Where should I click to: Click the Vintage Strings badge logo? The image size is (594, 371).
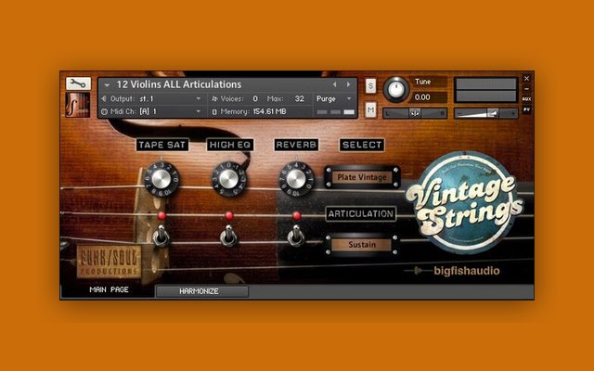click(465, 204)
